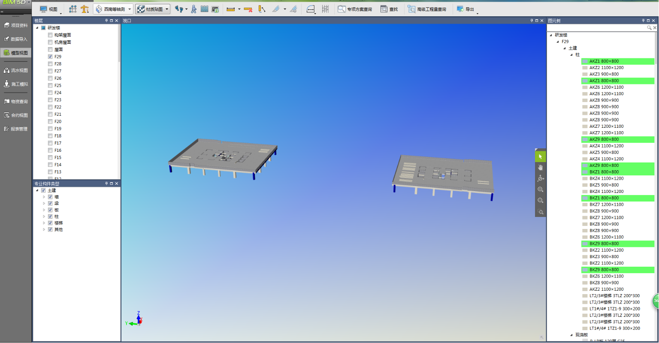Click the 高级工程量查询 button
This screenshot has height=343, width=659.
[x=427, y=9]
